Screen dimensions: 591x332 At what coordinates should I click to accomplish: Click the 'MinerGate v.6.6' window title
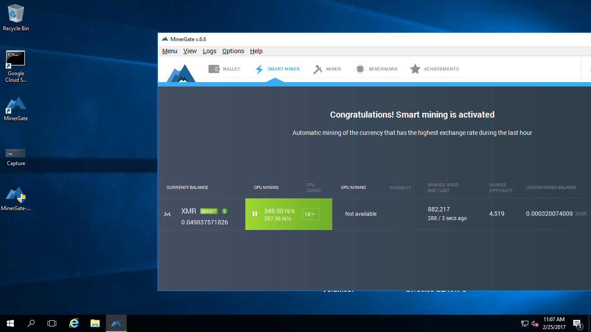tap(188, 39)
